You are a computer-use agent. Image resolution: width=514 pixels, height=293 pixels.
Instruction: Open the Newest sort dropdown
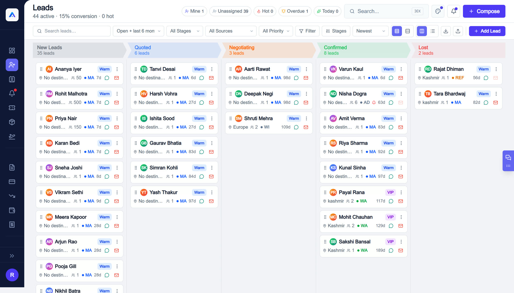[371, 31]
